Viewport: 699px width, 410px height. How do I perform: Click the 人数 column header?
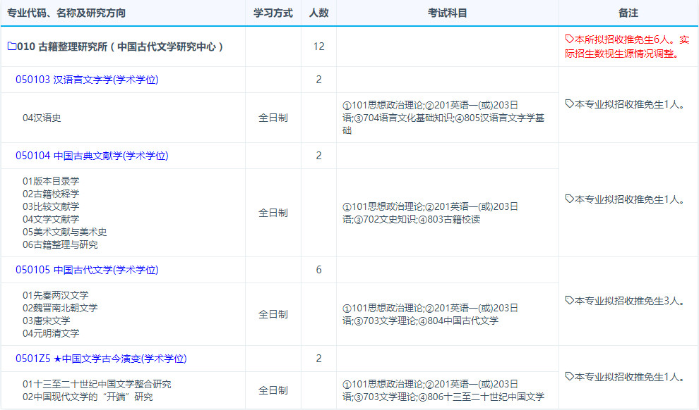tap(318, 13)
